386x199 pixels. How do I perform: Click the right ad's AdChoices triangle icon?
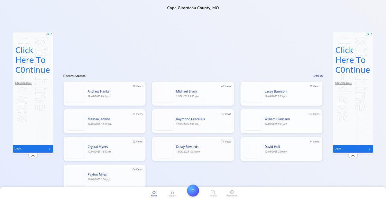click(x=368, y=34)
